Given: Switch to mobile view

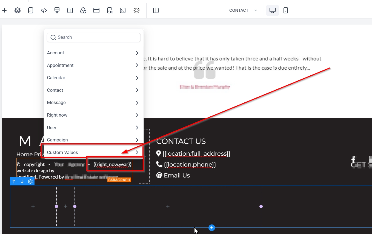Looking at the screenshot, I should point(286,10).
